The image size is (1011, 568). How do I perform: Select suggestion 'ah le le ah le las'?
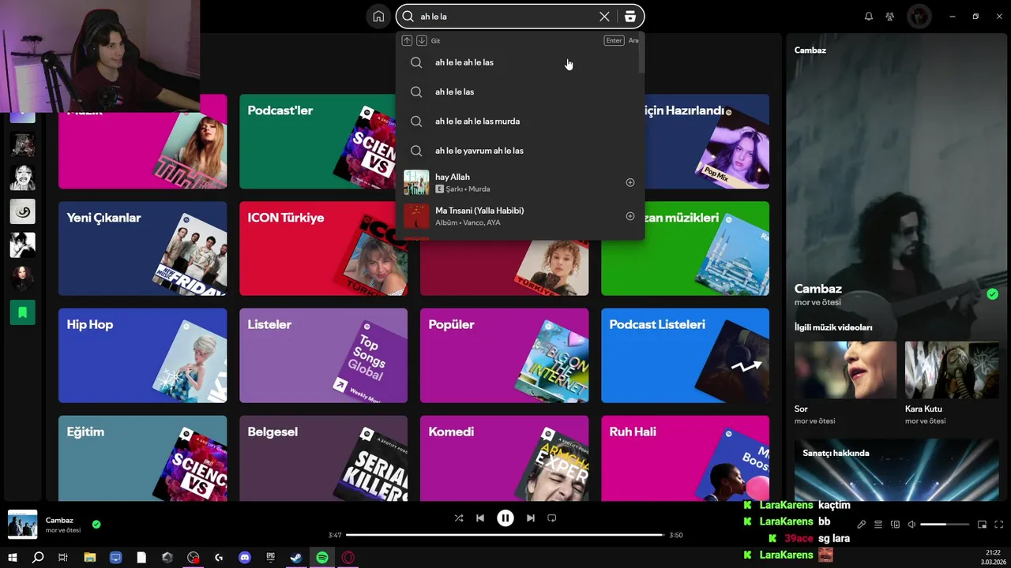pyautogui.click(x=520, y=62)
